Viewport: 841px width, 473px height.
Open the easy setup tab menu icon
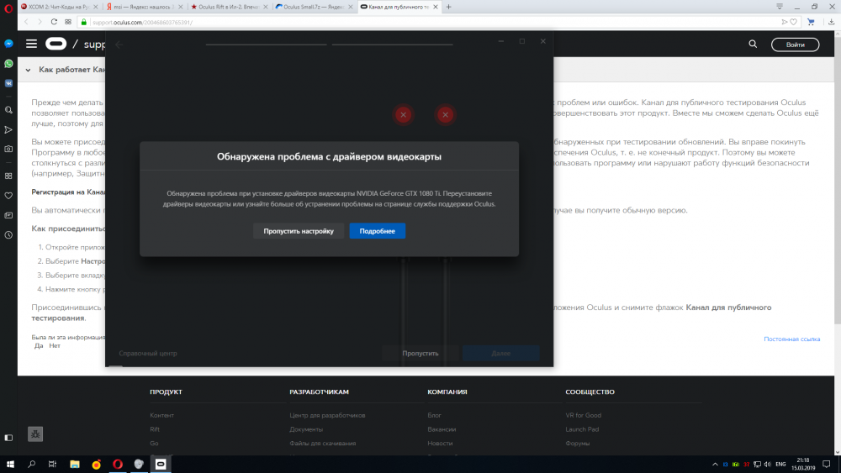[780, 7]
